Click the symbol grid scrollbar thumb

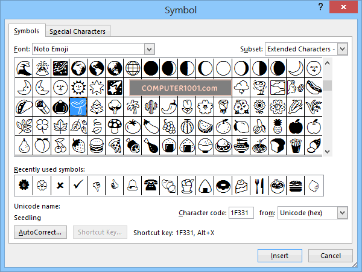click(x=327, y=86)
